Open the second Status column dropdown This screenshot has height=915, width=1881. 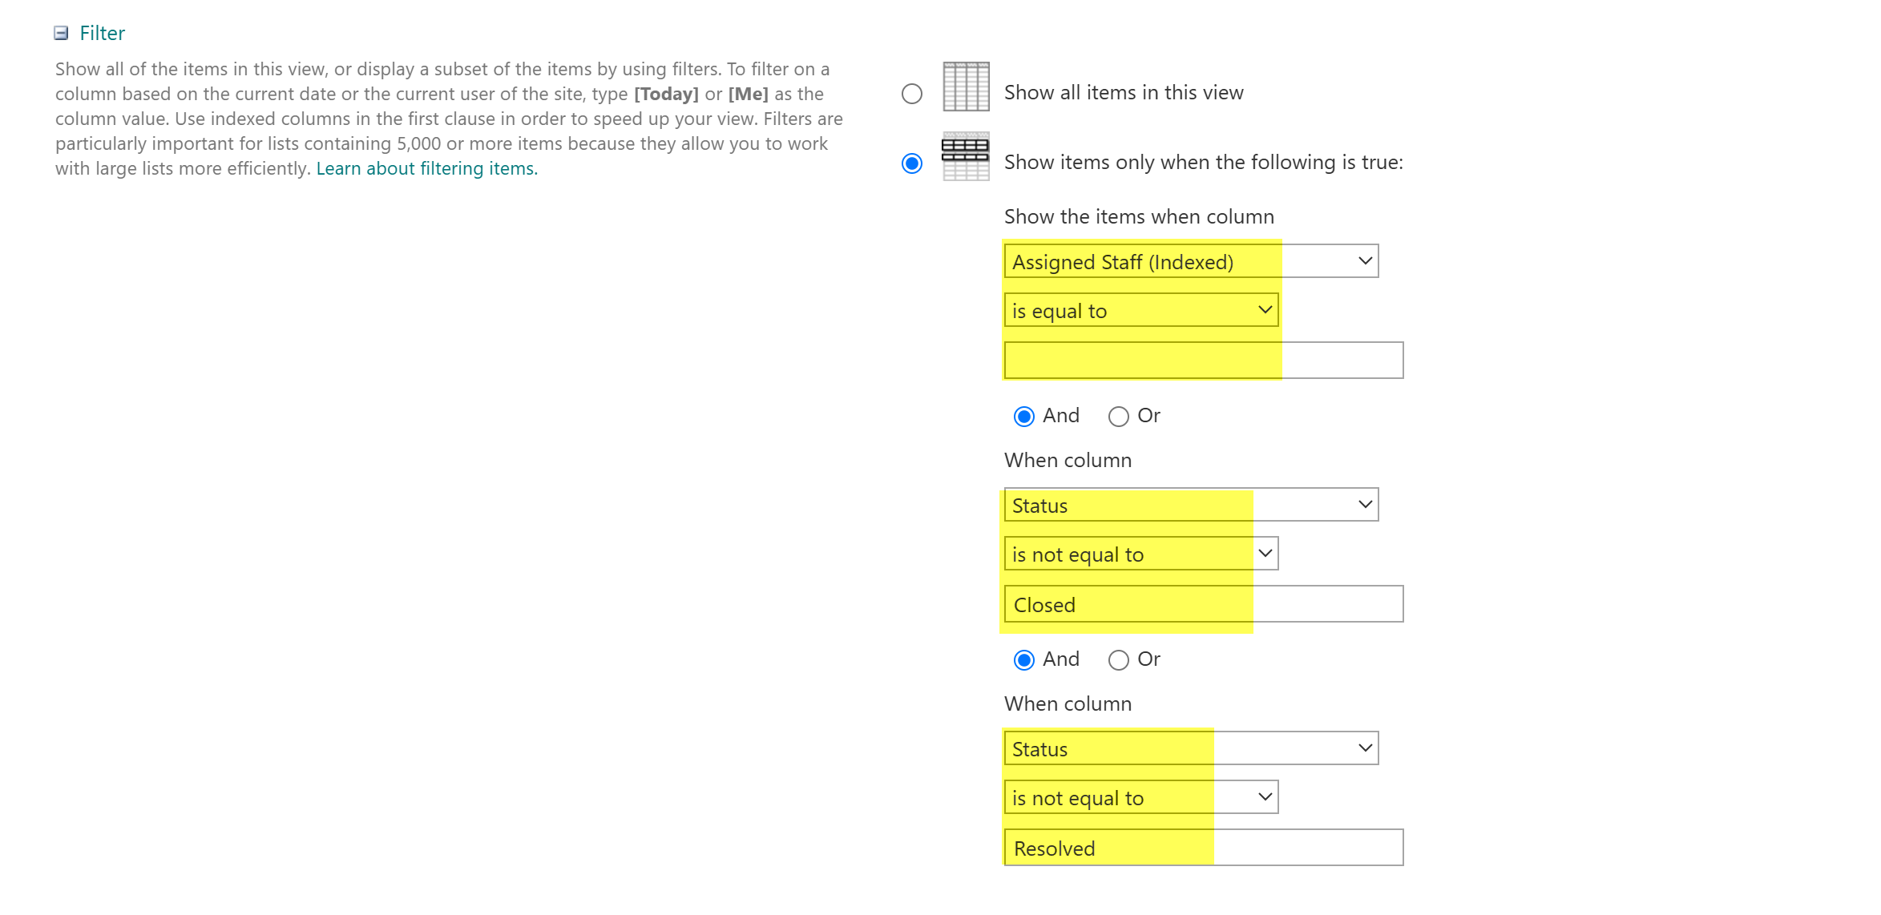pos(1190,748)
